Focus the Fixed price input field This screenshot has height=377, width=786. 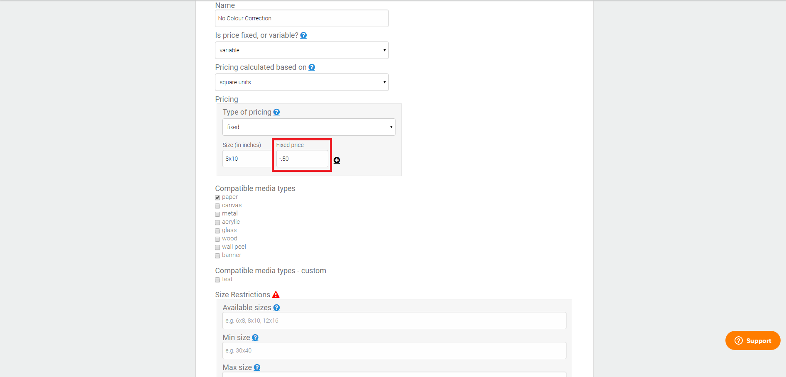(302, 159)
